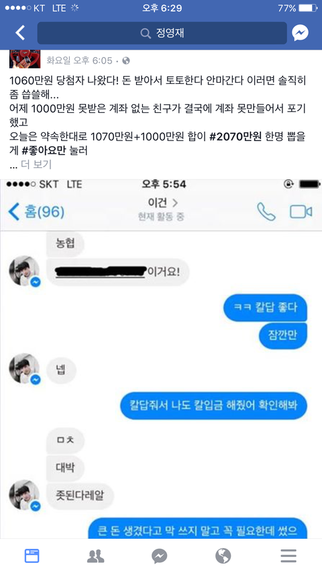Open Notifications globe tab

click(x=223, y=556)
